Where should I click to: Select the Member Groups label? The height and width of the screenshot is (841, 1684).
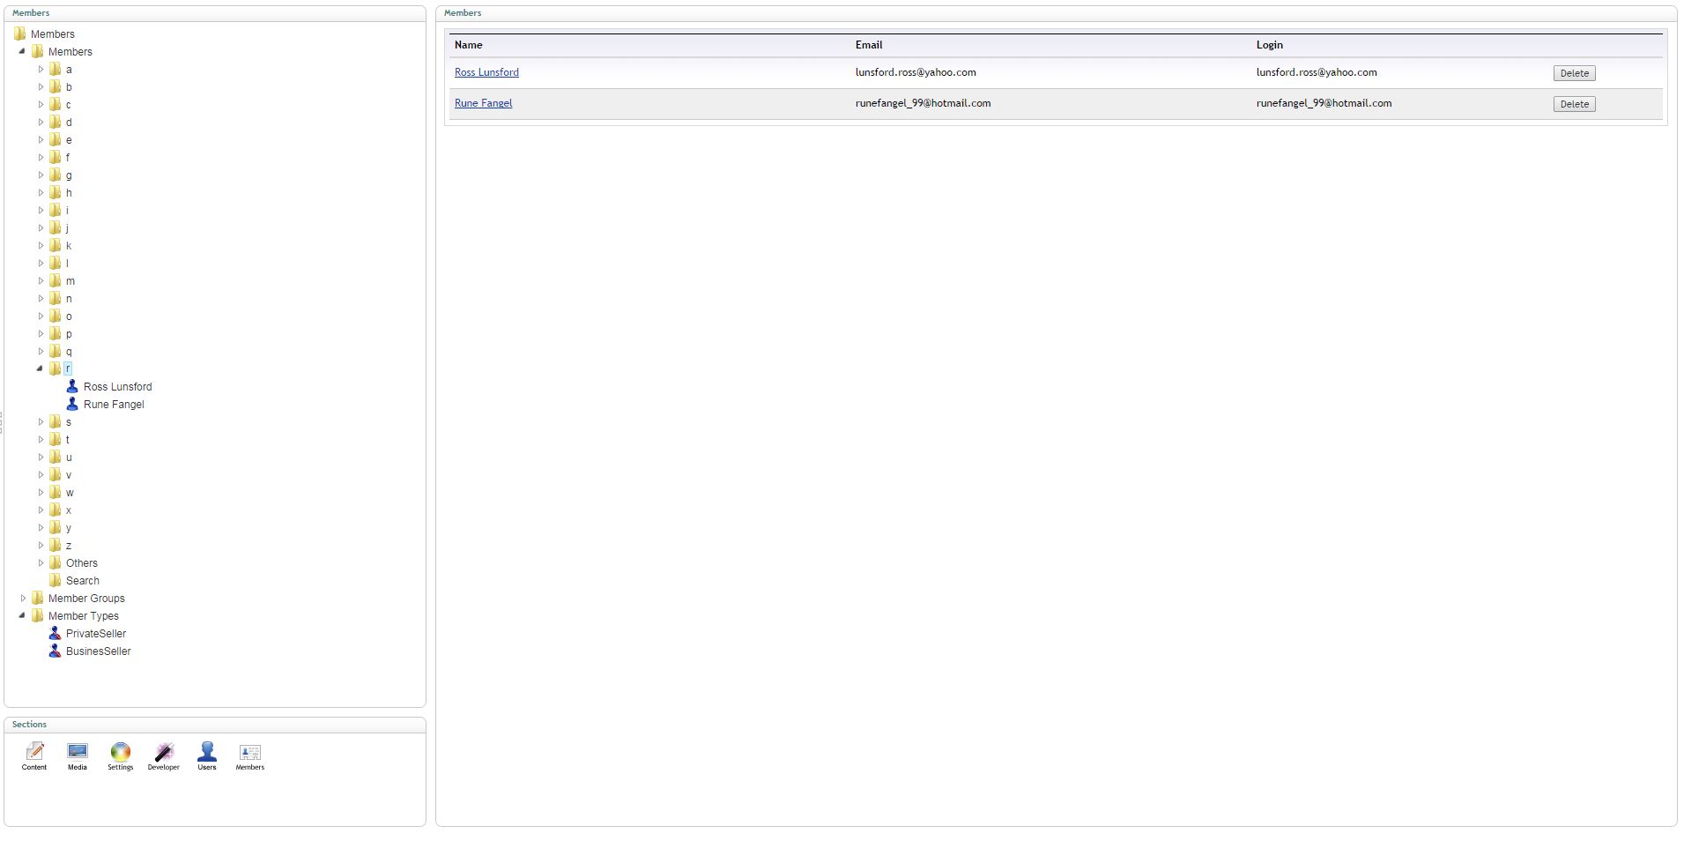[86, 599]
